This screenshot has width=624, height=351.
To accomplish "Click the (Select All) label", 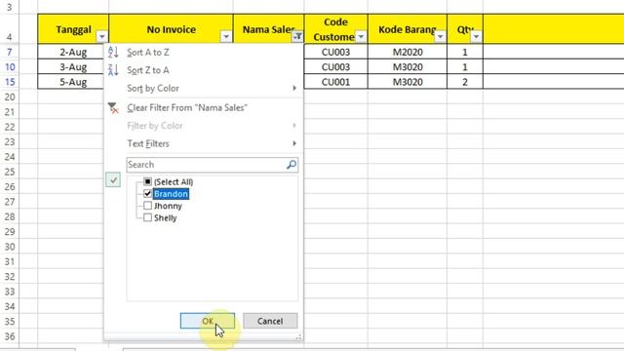I will coord(174,182).
